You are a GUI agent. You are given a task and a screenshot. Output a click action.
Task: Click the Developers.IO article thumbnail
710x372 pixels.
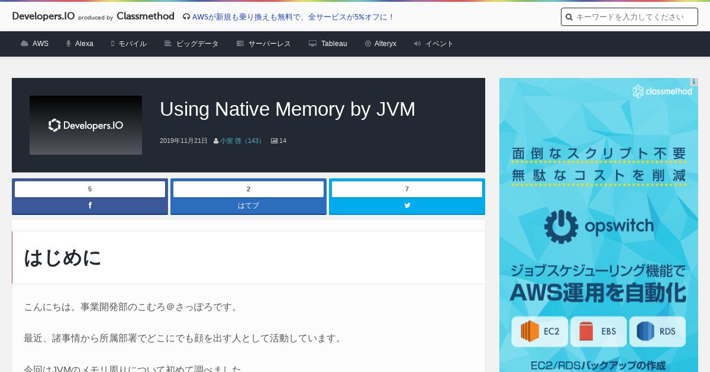tap(86, 125)
